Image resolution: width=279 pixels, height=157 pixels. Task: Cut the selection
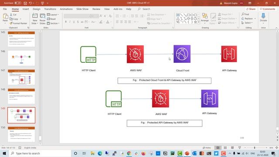pyautogui.click(x=13, y=14)
